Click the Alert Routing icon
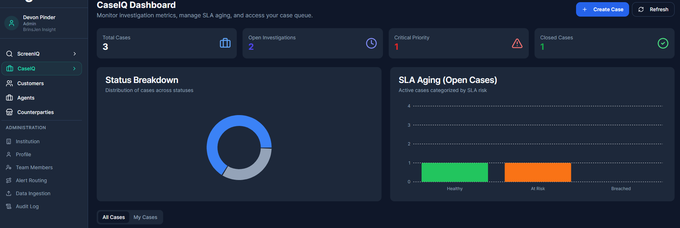Viewport: 680px width, 228px height. click(9, 180)
